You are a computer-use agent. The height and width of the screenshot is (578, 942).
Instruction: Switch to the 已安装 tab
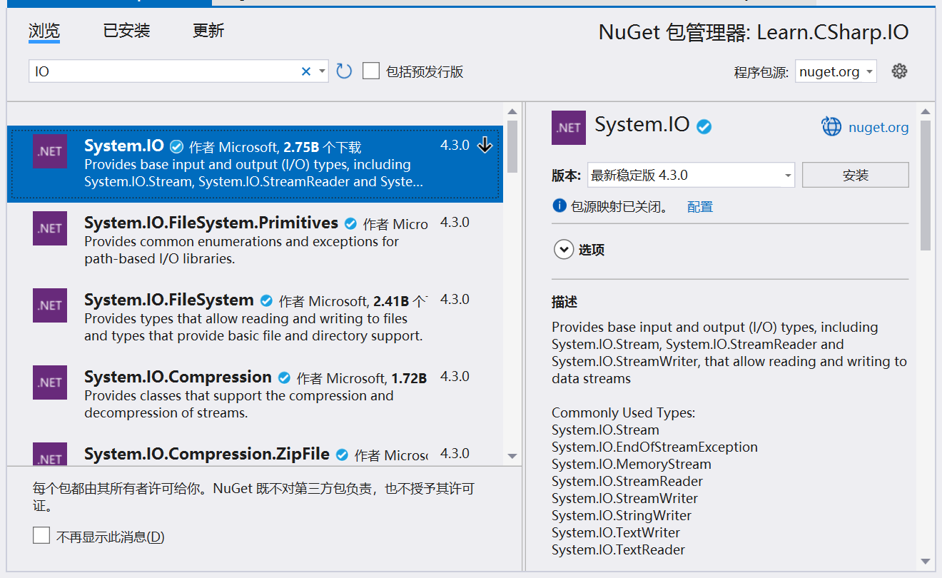pyautogui.click(x=126, y=31)
